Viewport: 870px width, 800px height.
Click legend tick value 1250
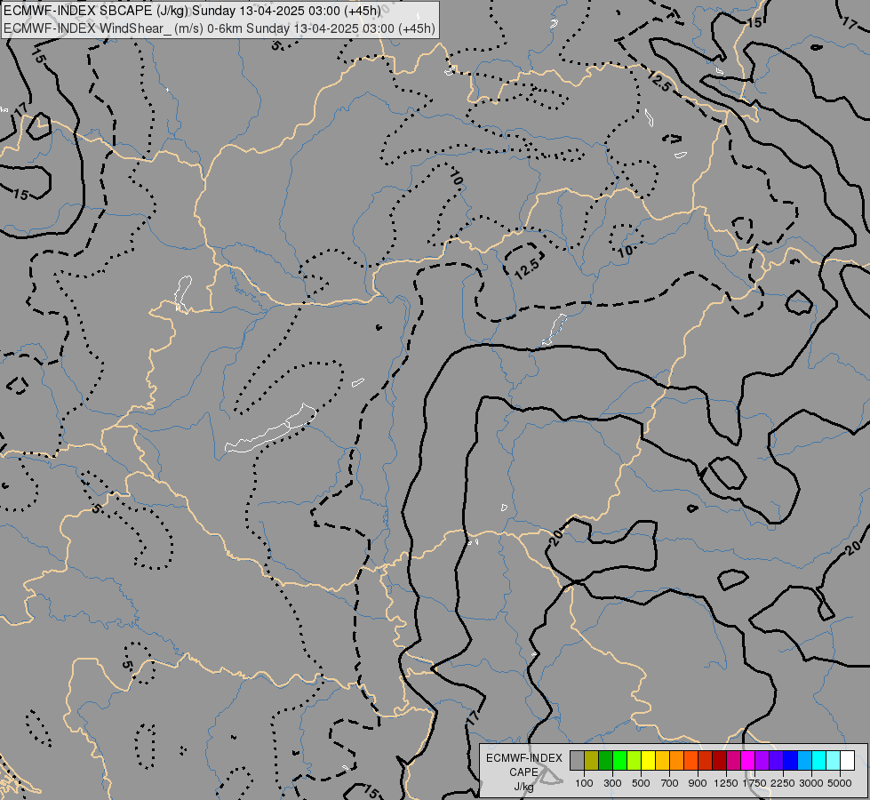(726, 783)
